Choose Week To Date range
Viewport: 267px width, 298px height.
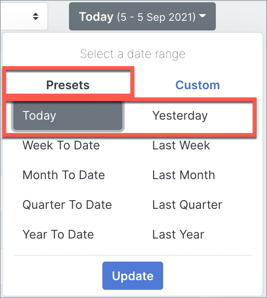61,145
